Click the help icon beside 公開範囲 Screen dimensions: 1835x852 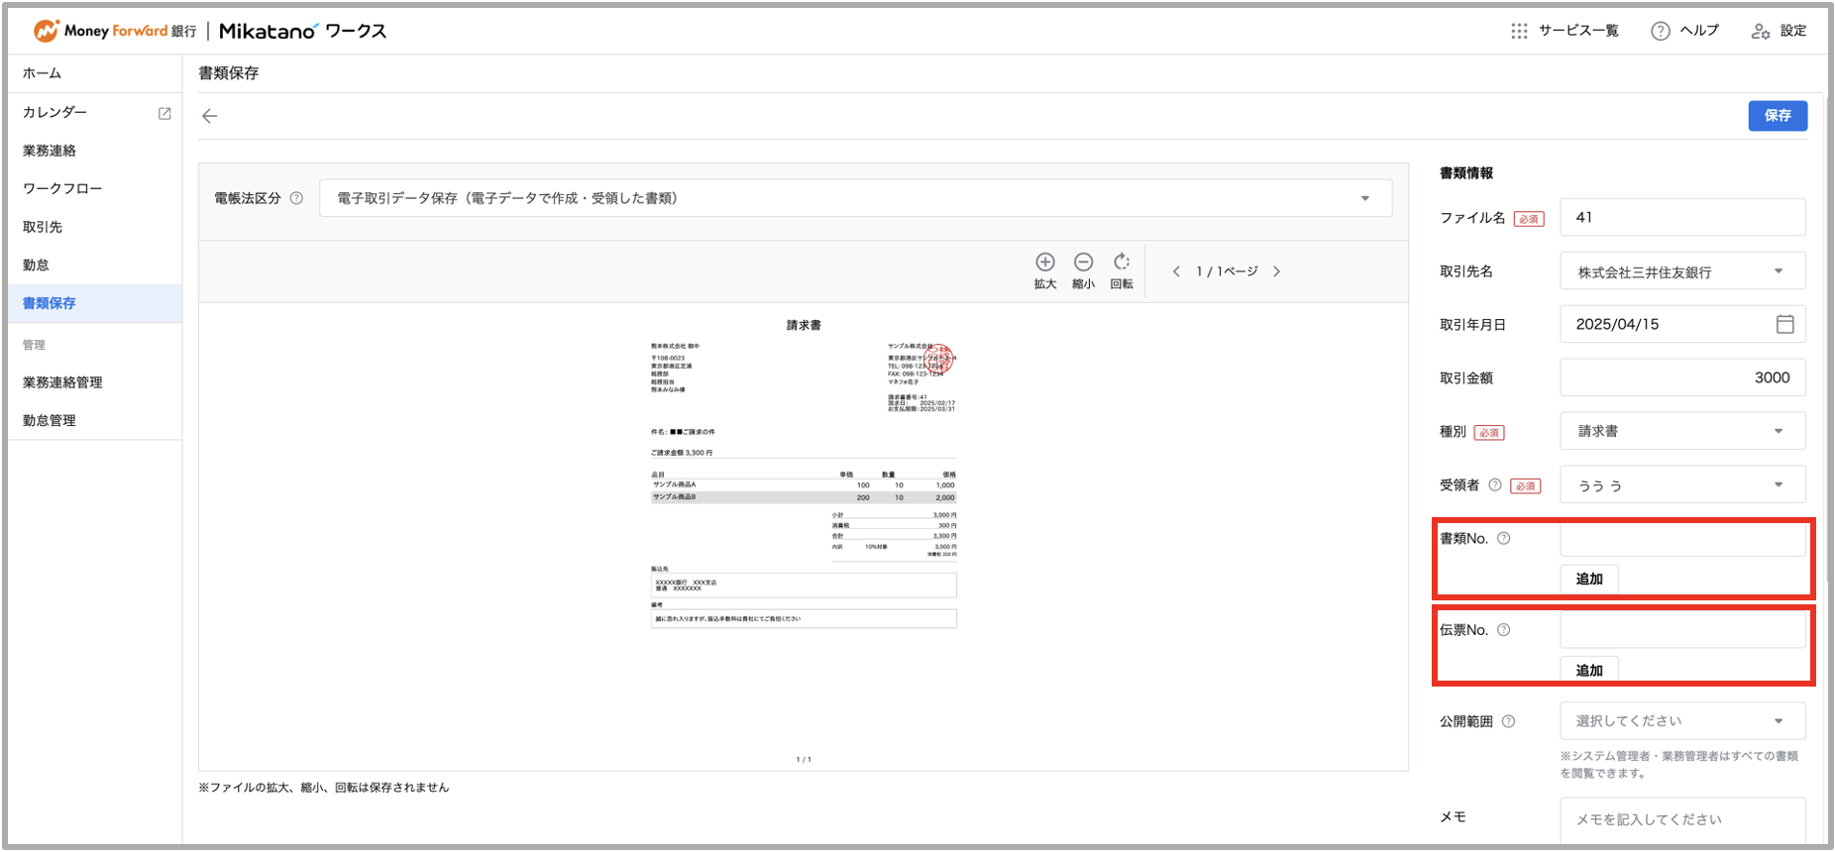1508,721
